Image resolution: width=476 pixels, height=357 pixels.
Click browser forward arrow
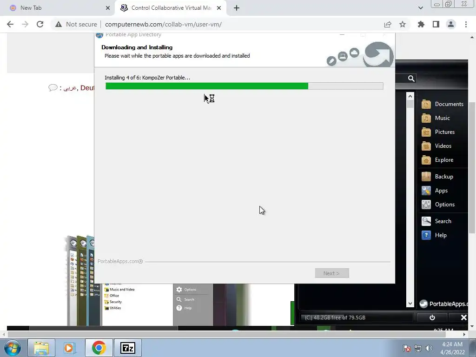pyautogui.click(x=25, y=24)
